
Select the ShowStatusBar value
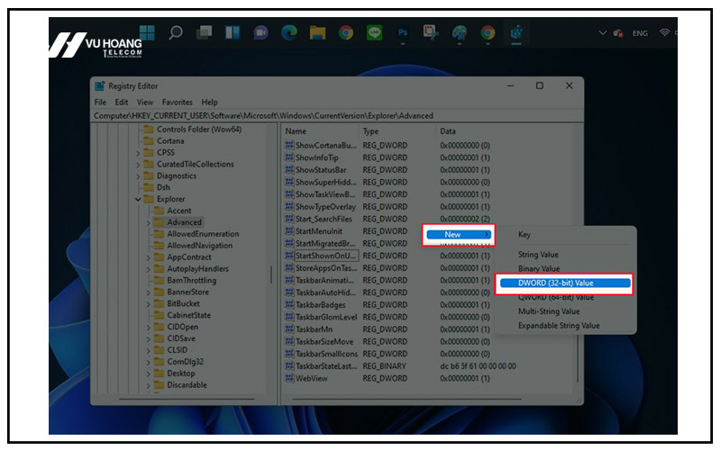[321, 170]
